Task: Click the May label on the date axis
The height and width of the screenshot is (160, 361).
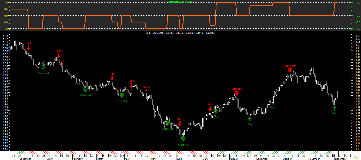Action: pyautogui.click(x=153, y=159)
